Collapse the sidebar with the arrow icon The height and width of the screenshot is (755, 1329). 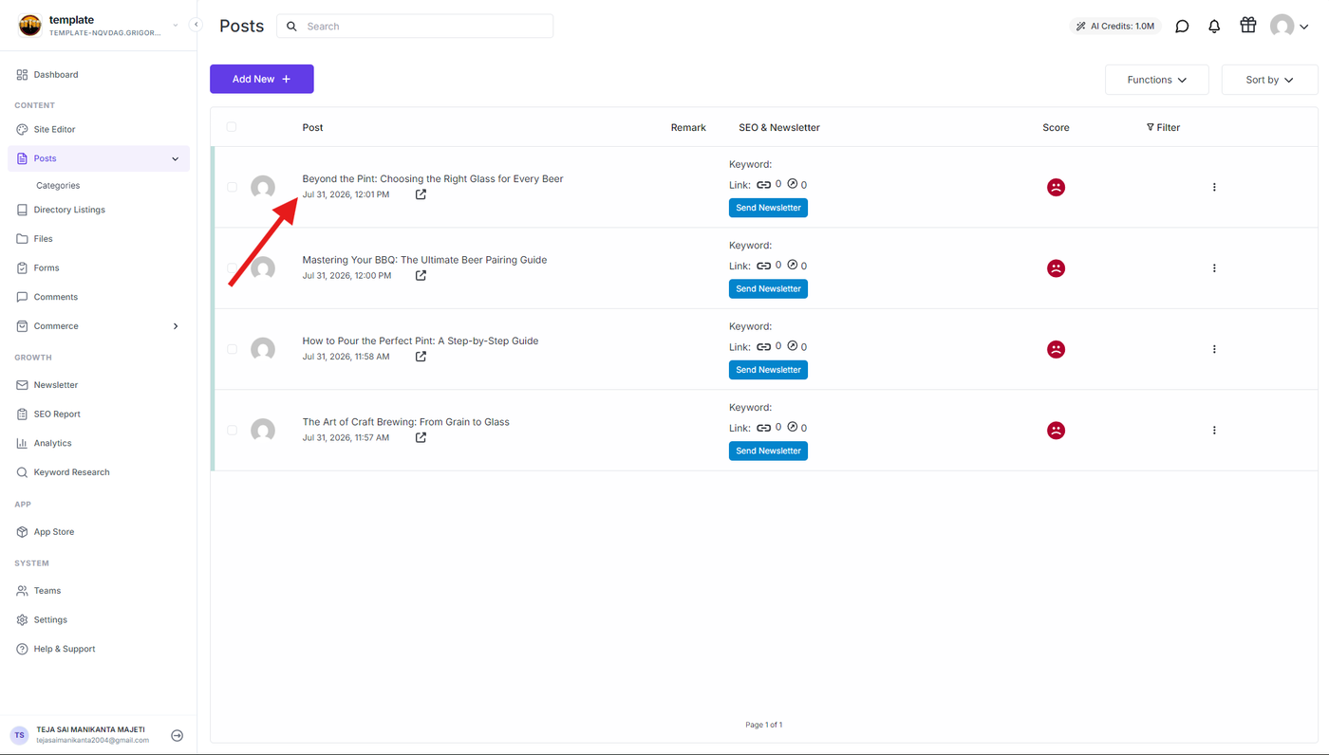tap(196, 25)
